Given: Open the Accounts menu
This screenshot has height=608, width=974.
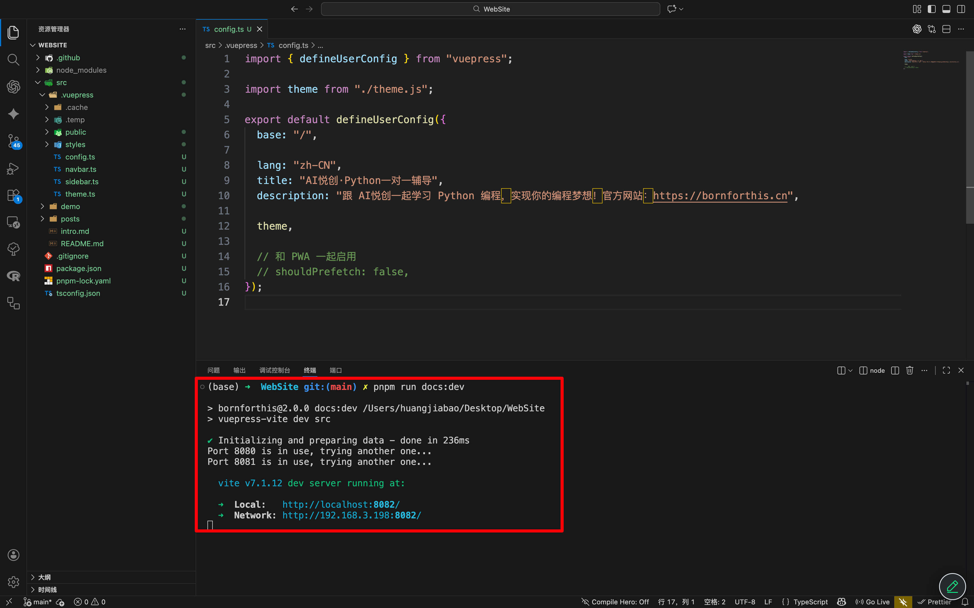Looking at the screenshot, I should click(13, 555).
